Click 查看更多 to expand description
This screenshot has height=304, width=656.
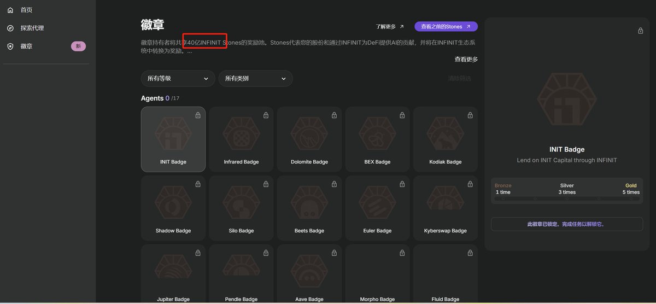[x=466, y=59]
